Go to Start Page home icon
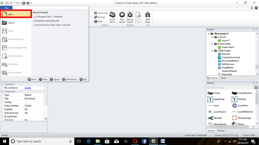The width and height of the screenshot is (259, 145). pos(148,17)
